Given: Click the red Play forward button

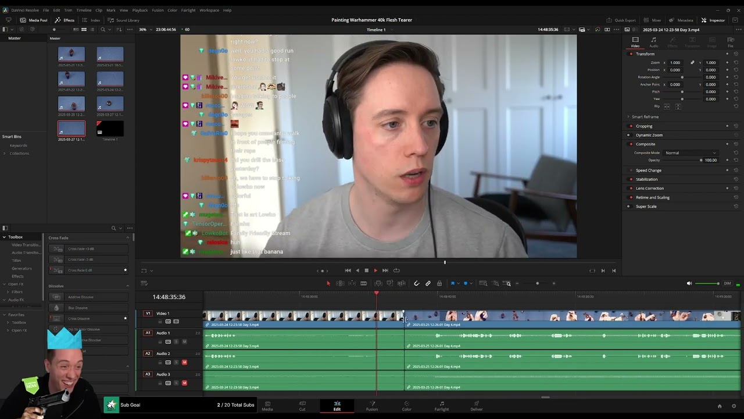Looking at the screenshot, I should coord(375,271).
